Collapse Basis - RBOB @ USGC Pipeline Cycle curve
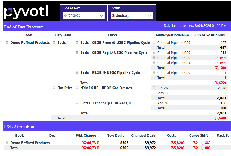 point(77,73)
